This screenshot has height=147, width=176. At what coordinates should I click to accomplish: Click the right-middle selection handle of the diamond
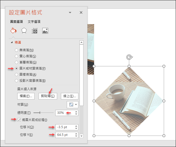point(164,101)
